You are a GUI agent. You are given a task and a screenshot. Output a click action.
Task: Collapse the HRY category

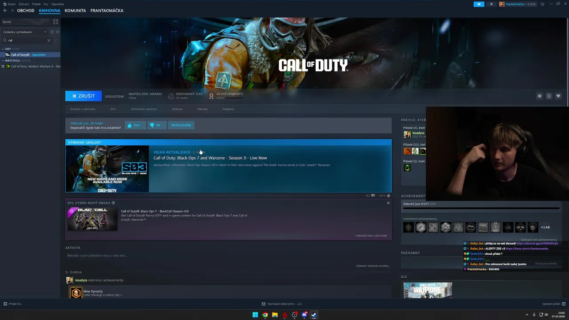tap(3, 49)
